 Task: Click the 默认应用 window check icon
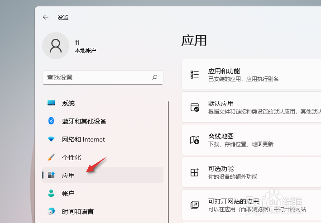pos(195,107)
